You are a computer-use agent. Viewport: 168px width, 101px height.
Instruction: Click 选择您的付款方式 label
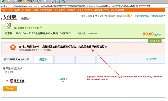(13, 69)
